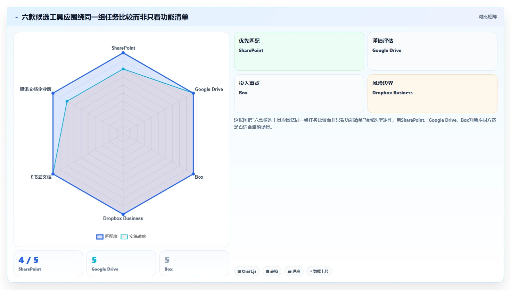
Task: Click the Google Drive label in the bottom stat card
Action: click(x=105, y=269)
